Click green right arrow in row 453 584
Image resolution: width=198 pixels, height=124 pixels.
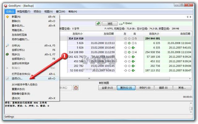click(x=133, y=61)
